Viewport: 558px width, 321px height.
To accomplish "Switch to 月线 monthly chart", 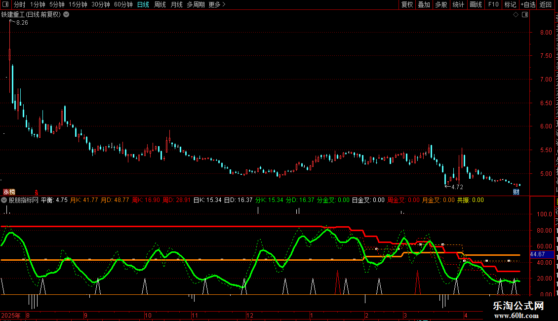I will pyautogui.click(x=176, y=4).
